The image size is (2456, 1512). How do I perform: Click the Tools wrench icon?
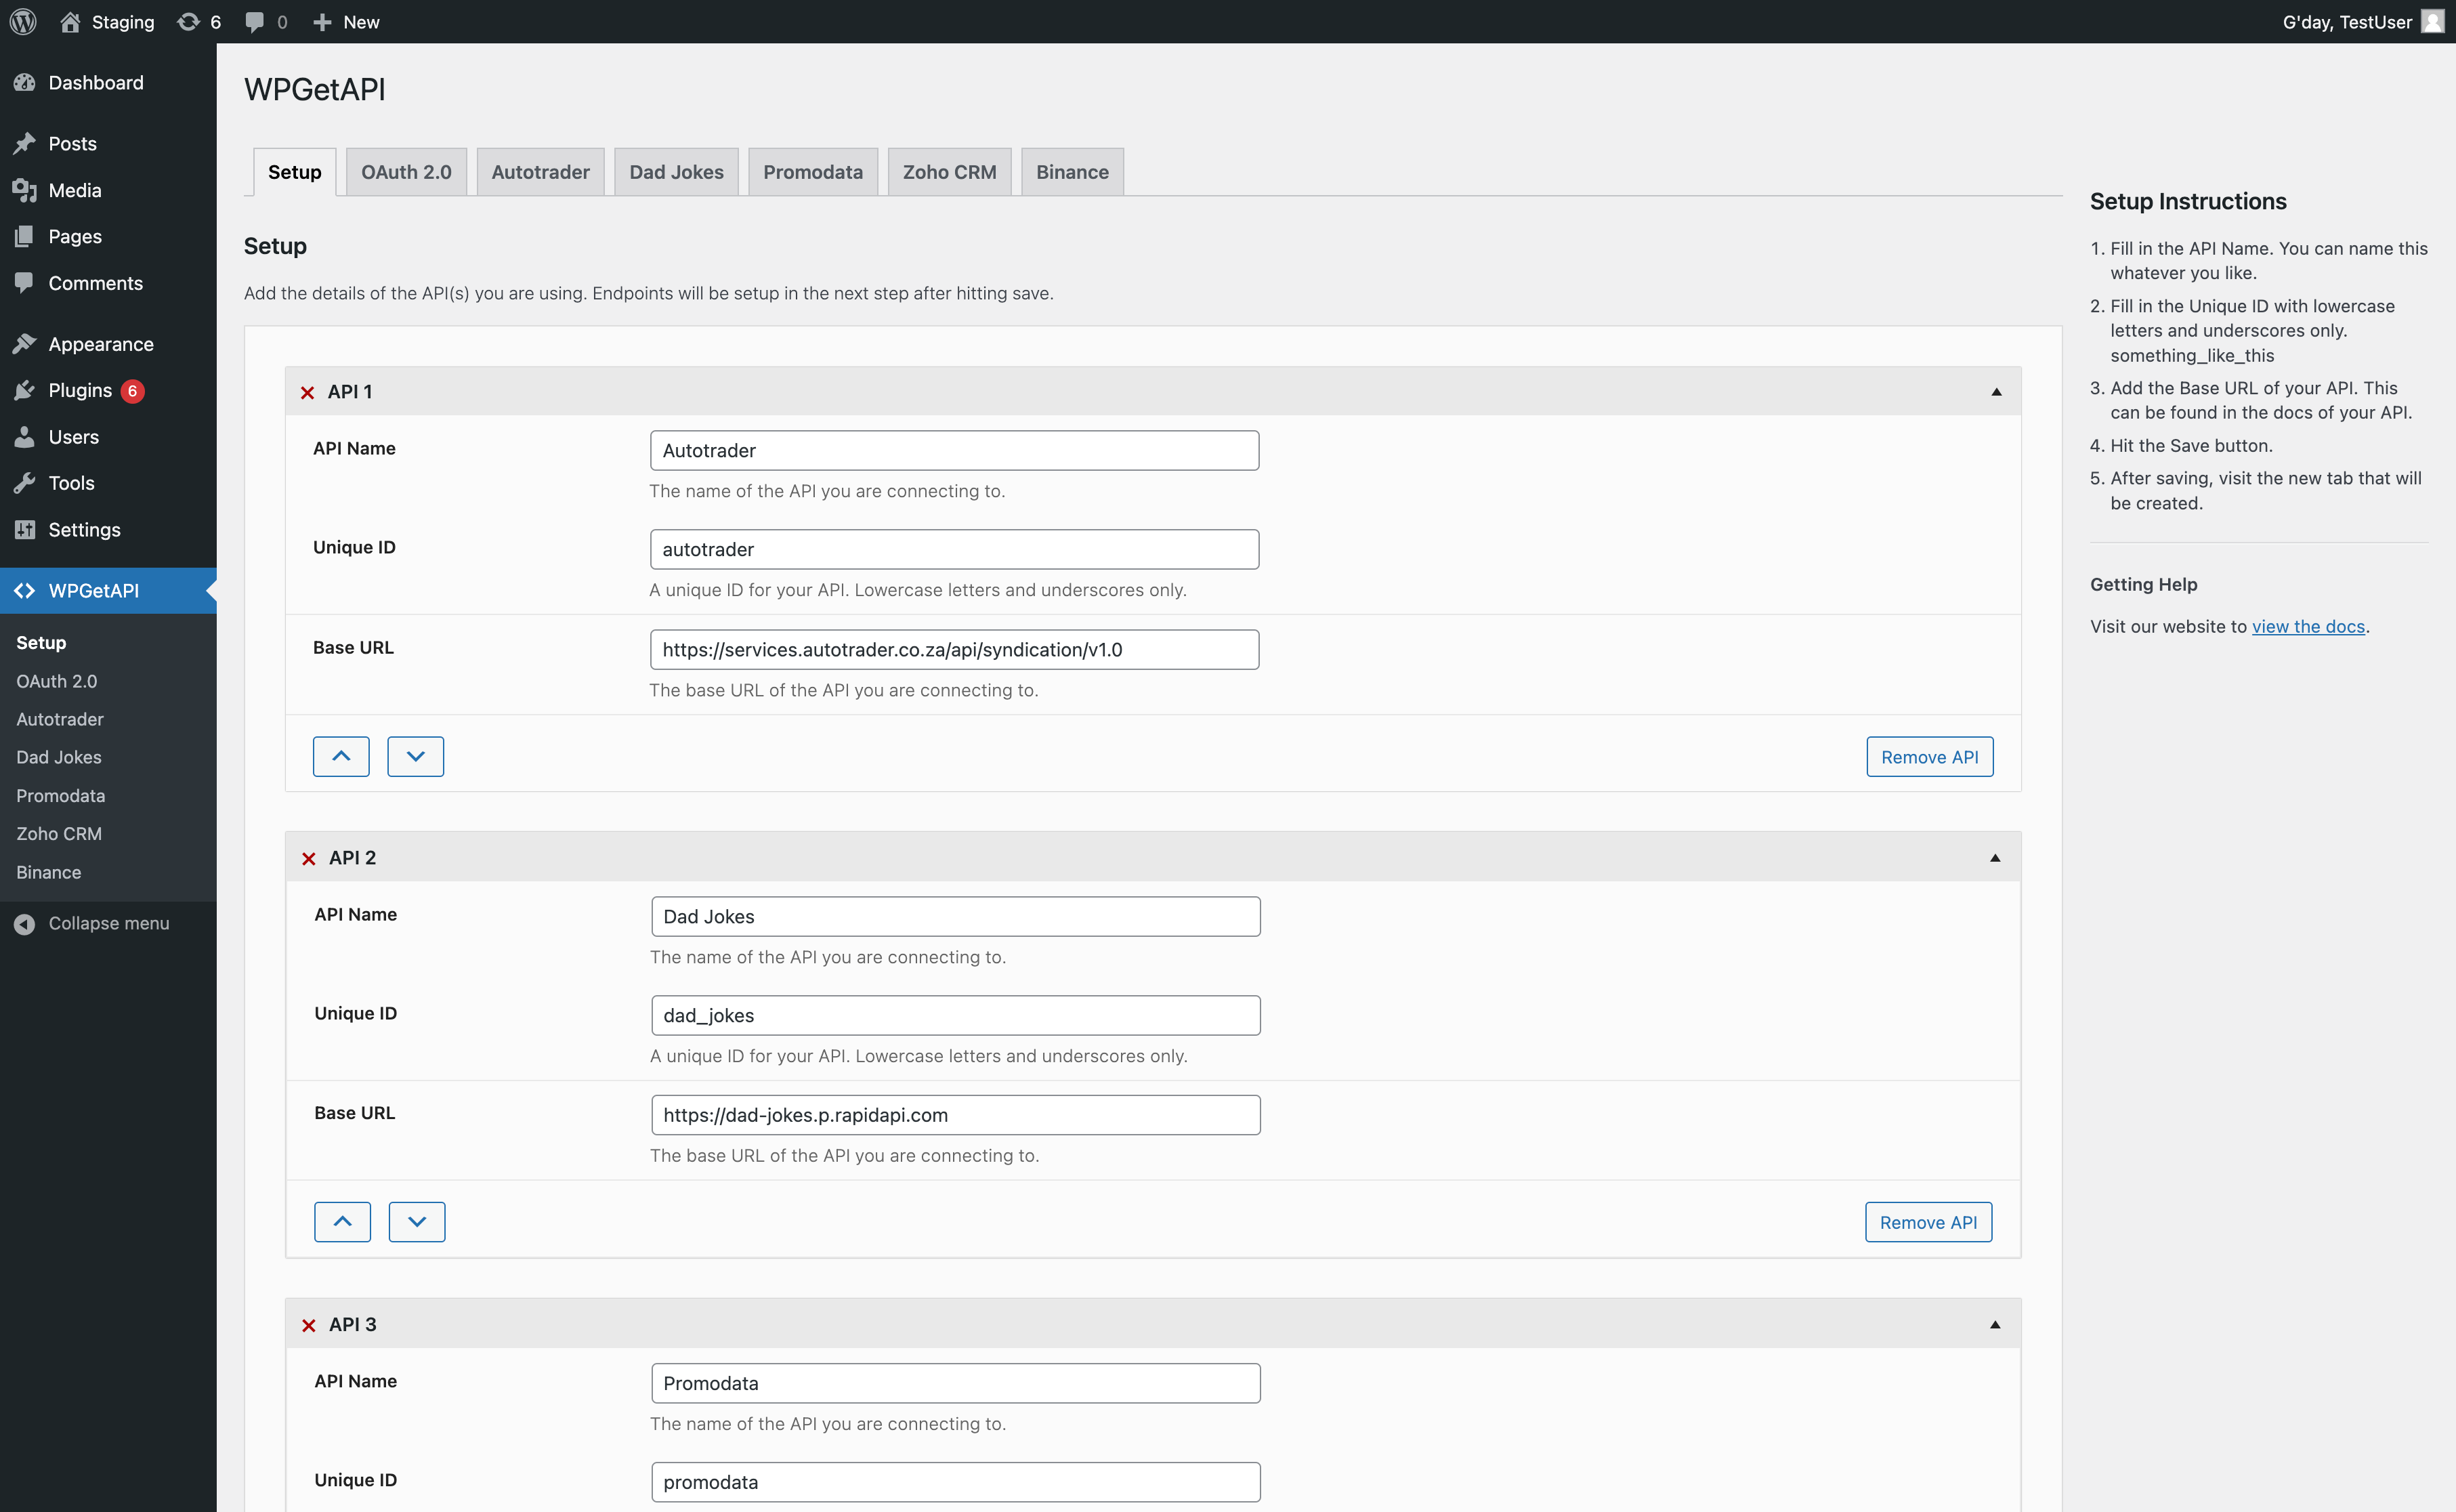(25, 483)
